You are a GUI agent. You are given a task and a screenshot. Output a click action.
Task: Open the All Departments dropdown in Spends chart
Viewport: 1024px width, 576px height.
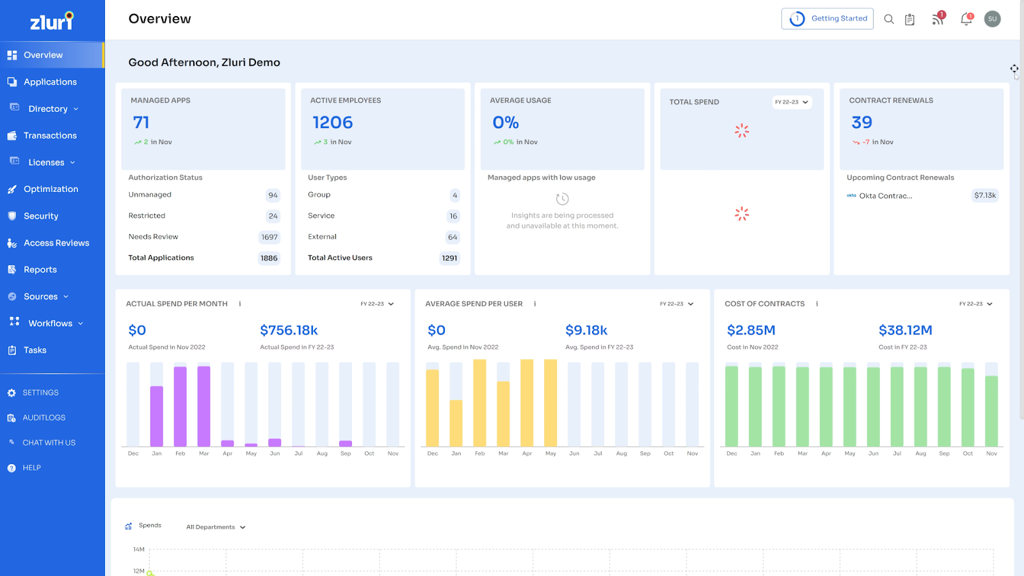(214, 526)
